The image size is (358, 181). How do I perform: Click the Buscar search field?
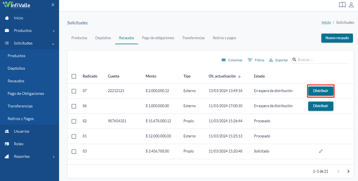[323, 60]
